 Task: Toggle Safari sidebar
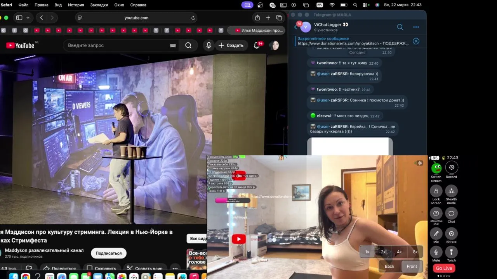click(x=19, y=18)
